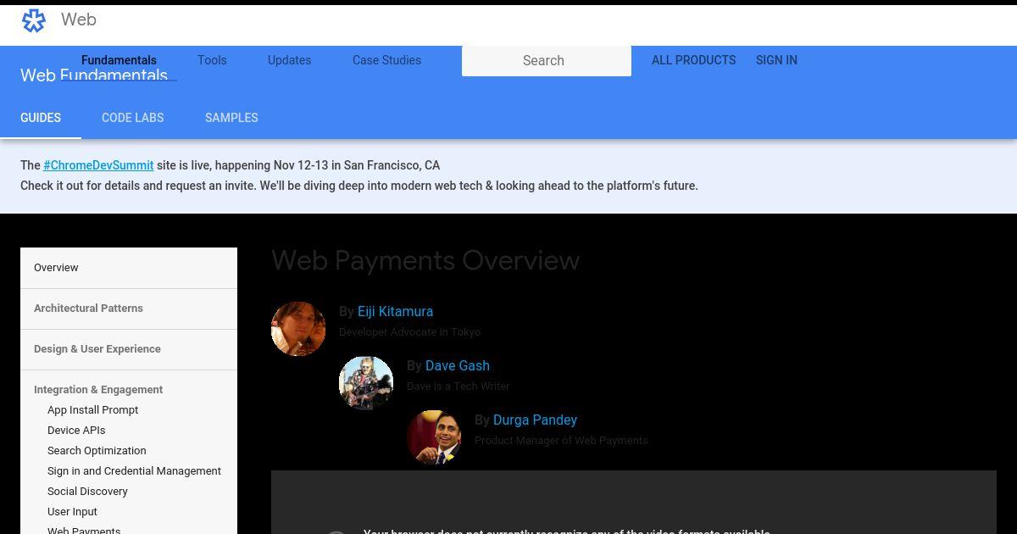Screen dimensions: 1017x534
Task: Open Device APIs sidebar item
Action: (76, 431)
